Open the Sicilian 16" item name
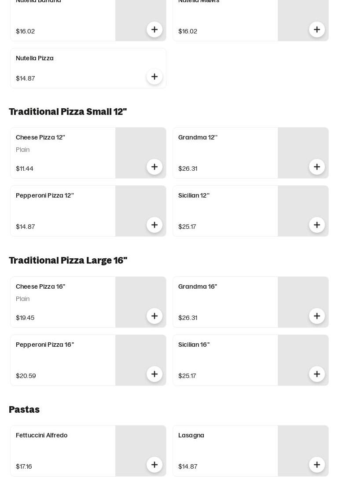339x477 pixels. (x=194, y=345)
